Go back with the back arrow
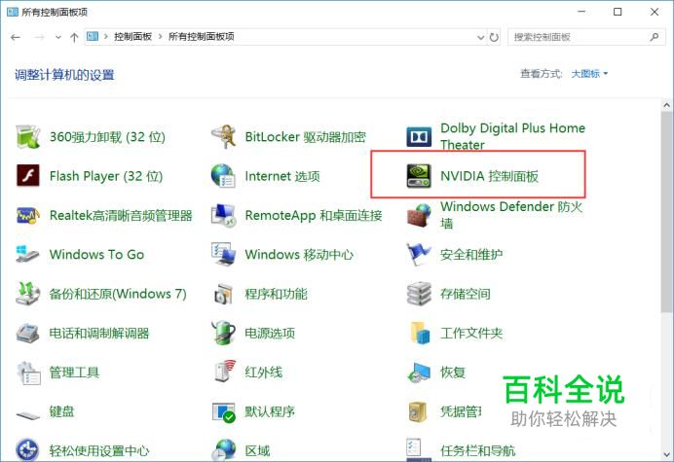 point(16,37)
